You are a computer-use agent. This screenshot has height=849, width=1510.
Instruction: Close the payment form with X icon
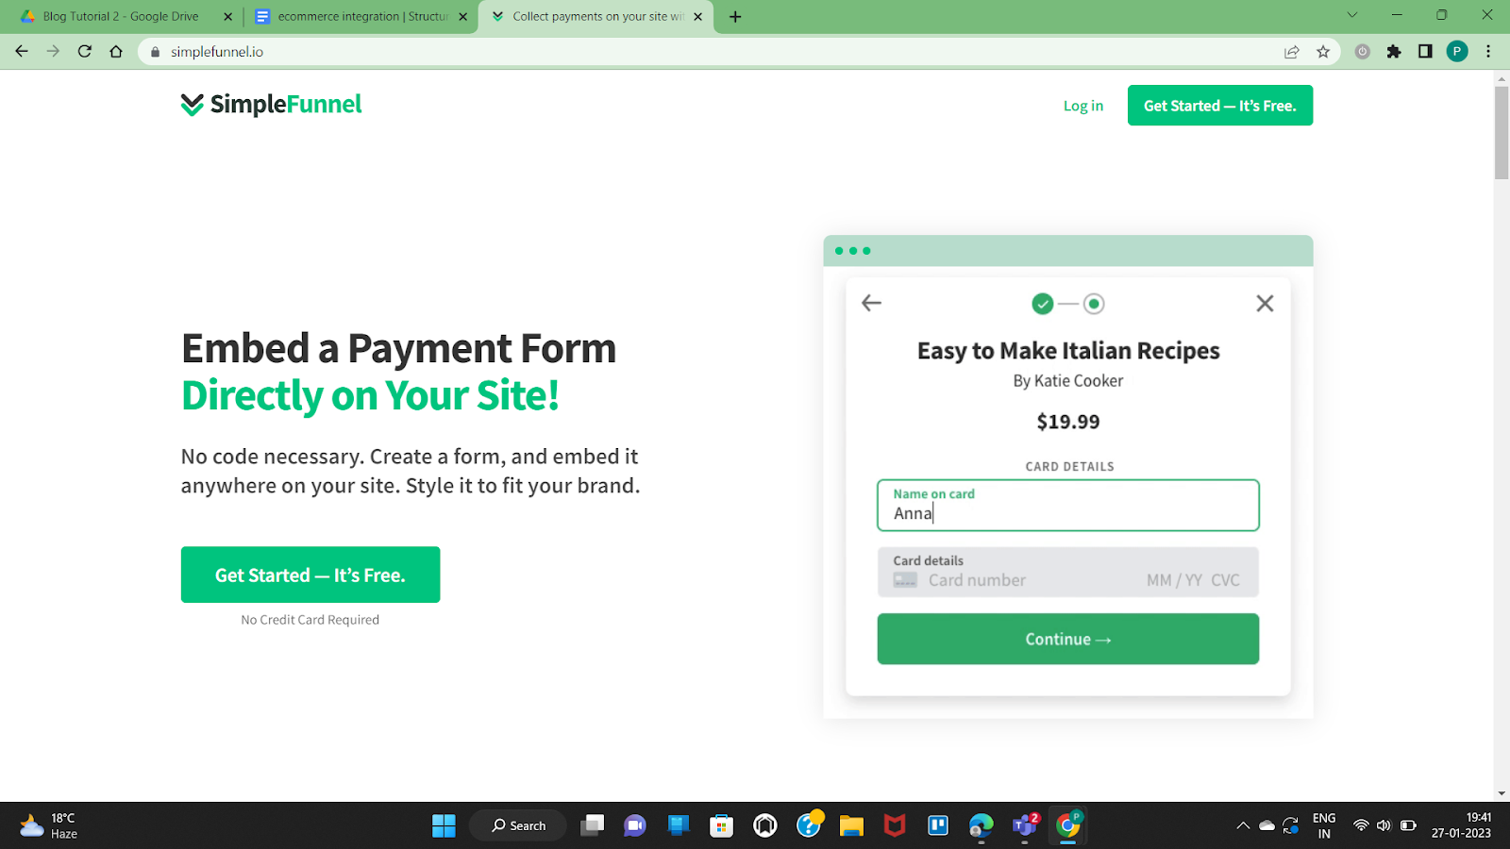click(x=1265, y=303)
